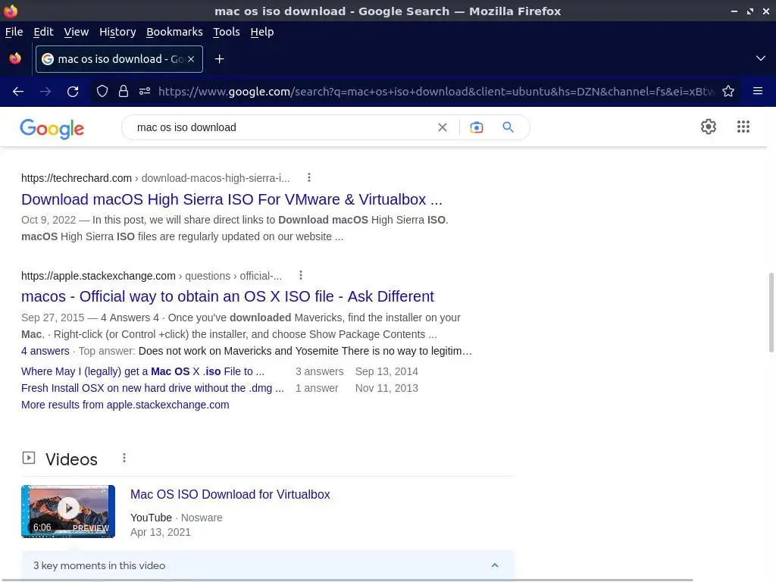Open Firefox View pinned icon
Screen dimensions: 776x582
point(15,58)
